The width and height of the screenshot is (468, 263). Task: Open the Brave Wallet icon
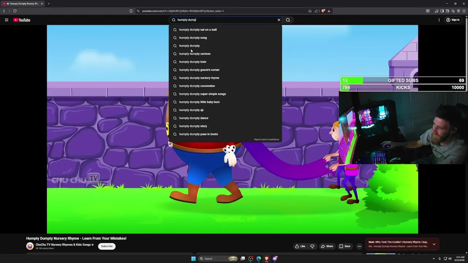(x=448, y=11)
